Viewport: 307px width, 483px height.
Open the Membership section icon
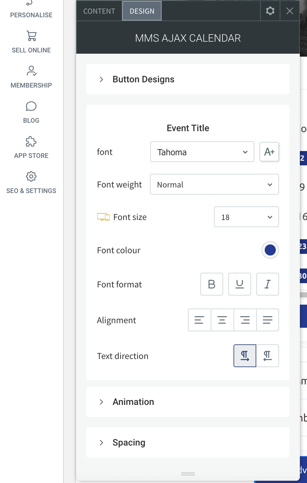tap(31, 71)
